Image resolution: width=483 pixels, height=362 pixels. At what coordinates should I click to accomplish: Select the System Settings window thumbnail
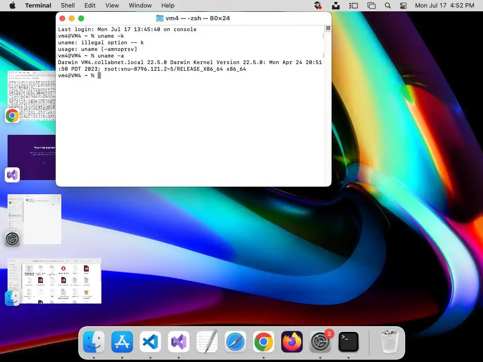pyautogui.click(x=34, y=219)
